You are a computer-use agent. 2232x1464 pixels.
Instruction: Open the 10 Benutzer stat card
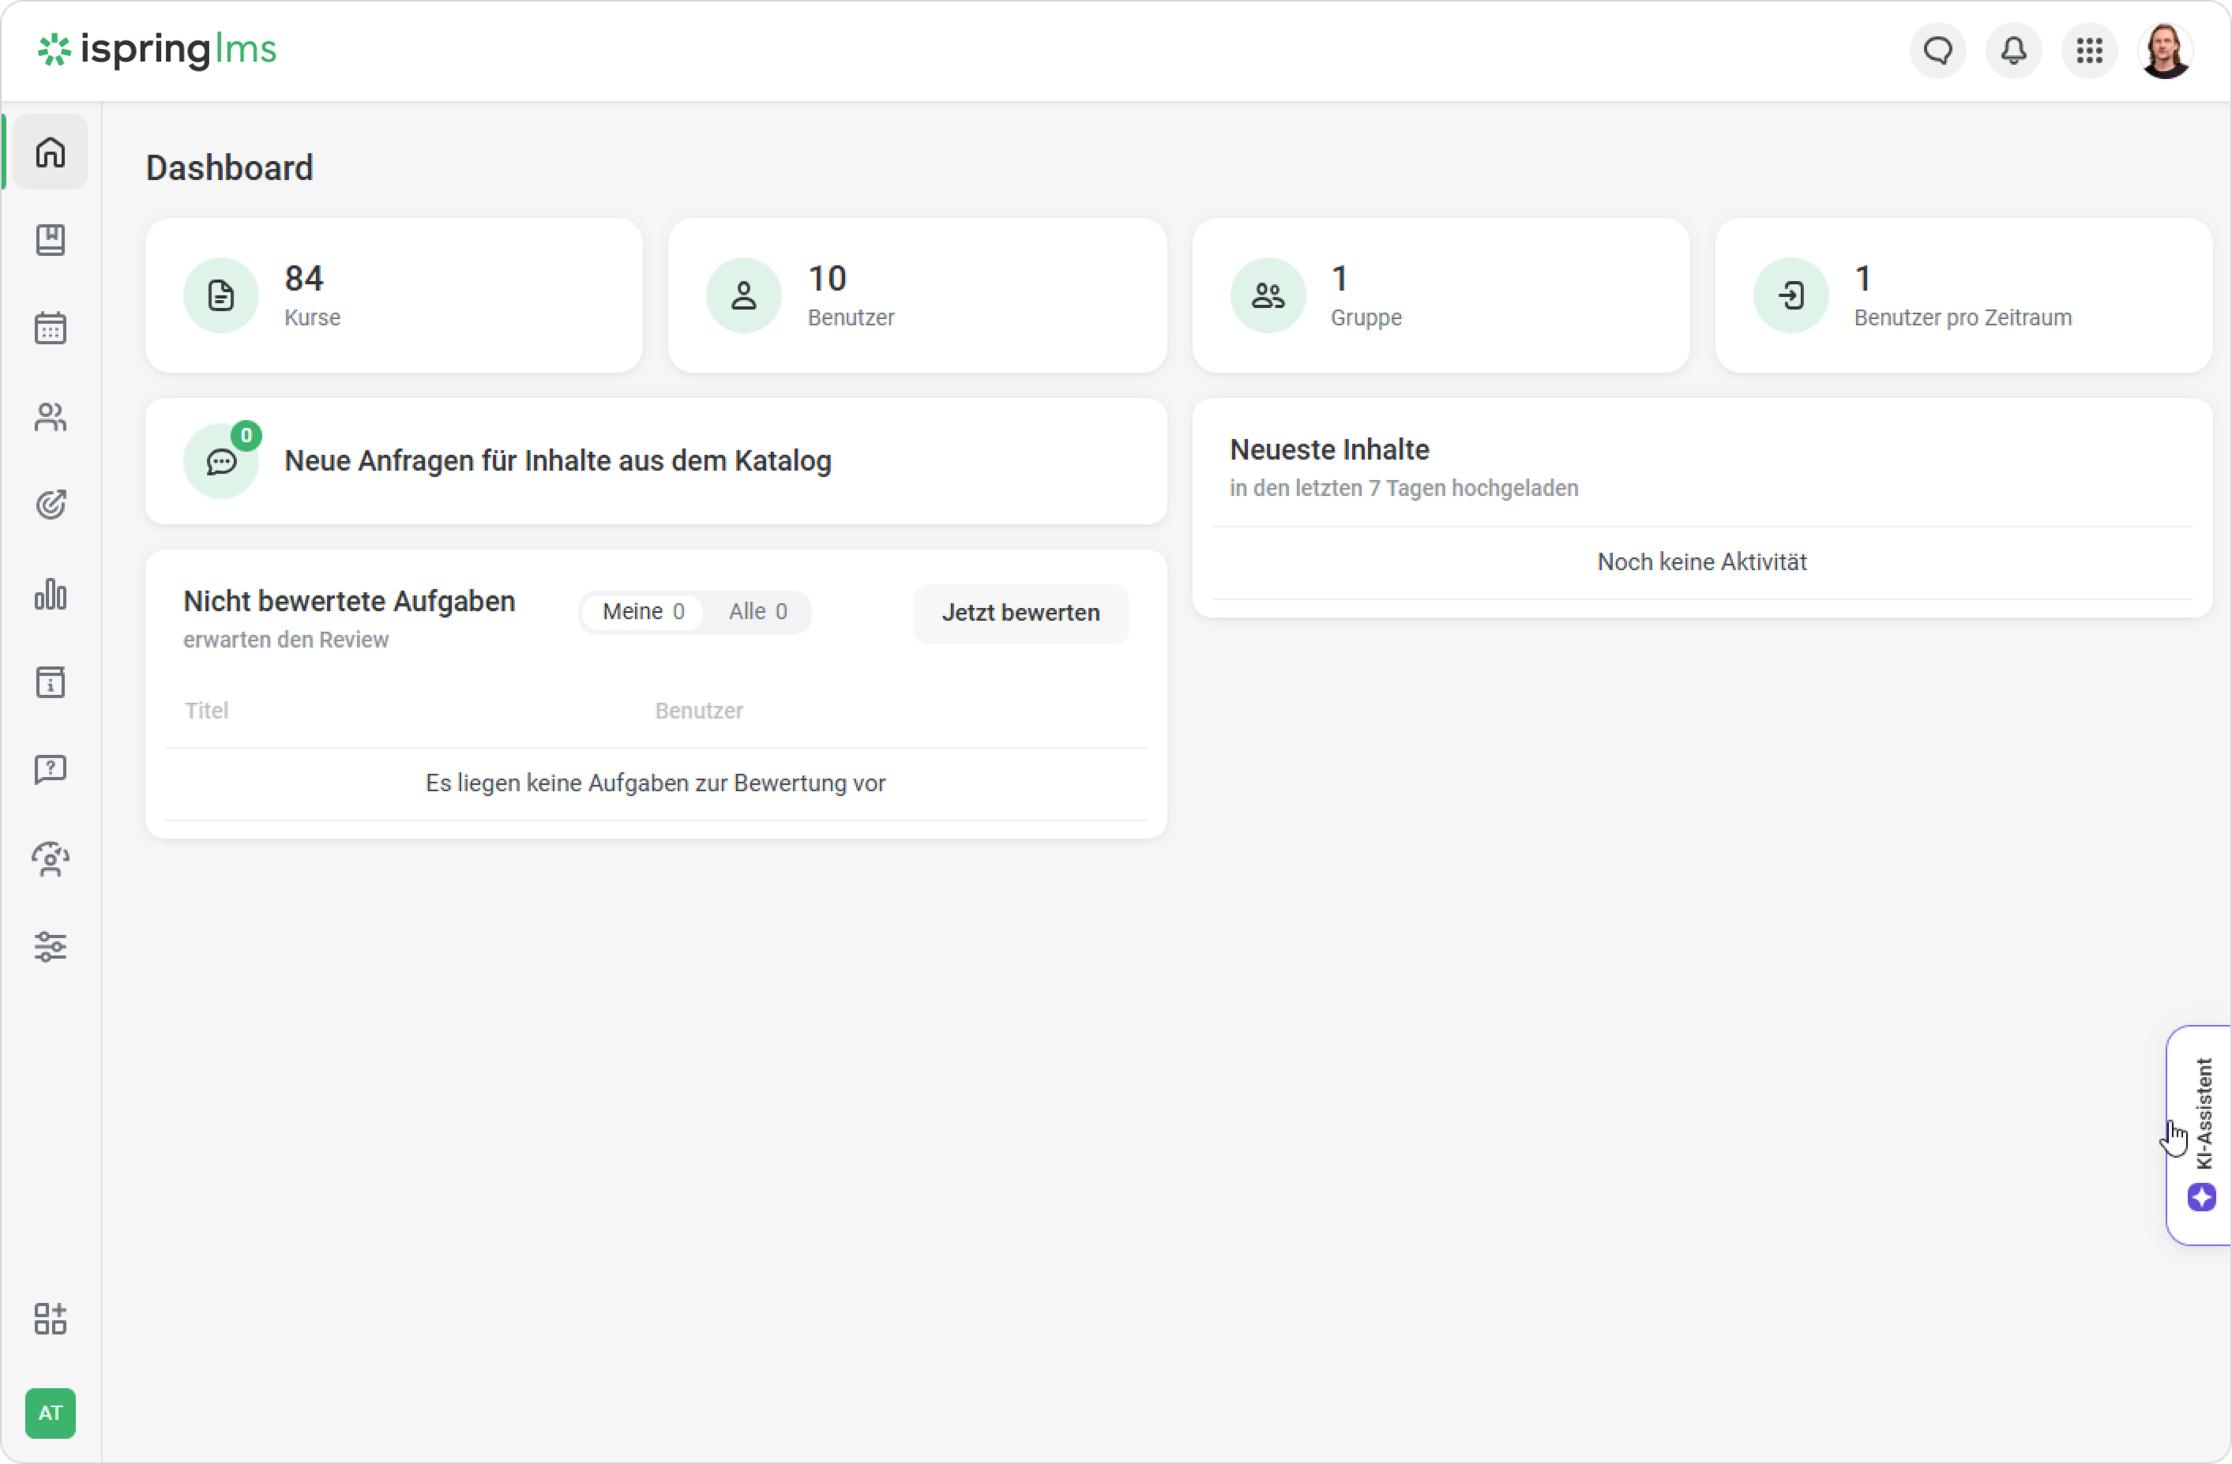pos(916,295)
